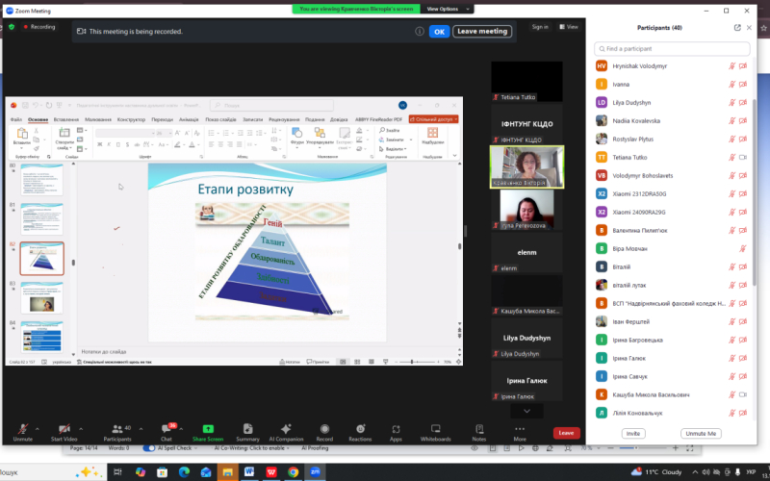Click the Participants list scrollbar

click(755, 191)
